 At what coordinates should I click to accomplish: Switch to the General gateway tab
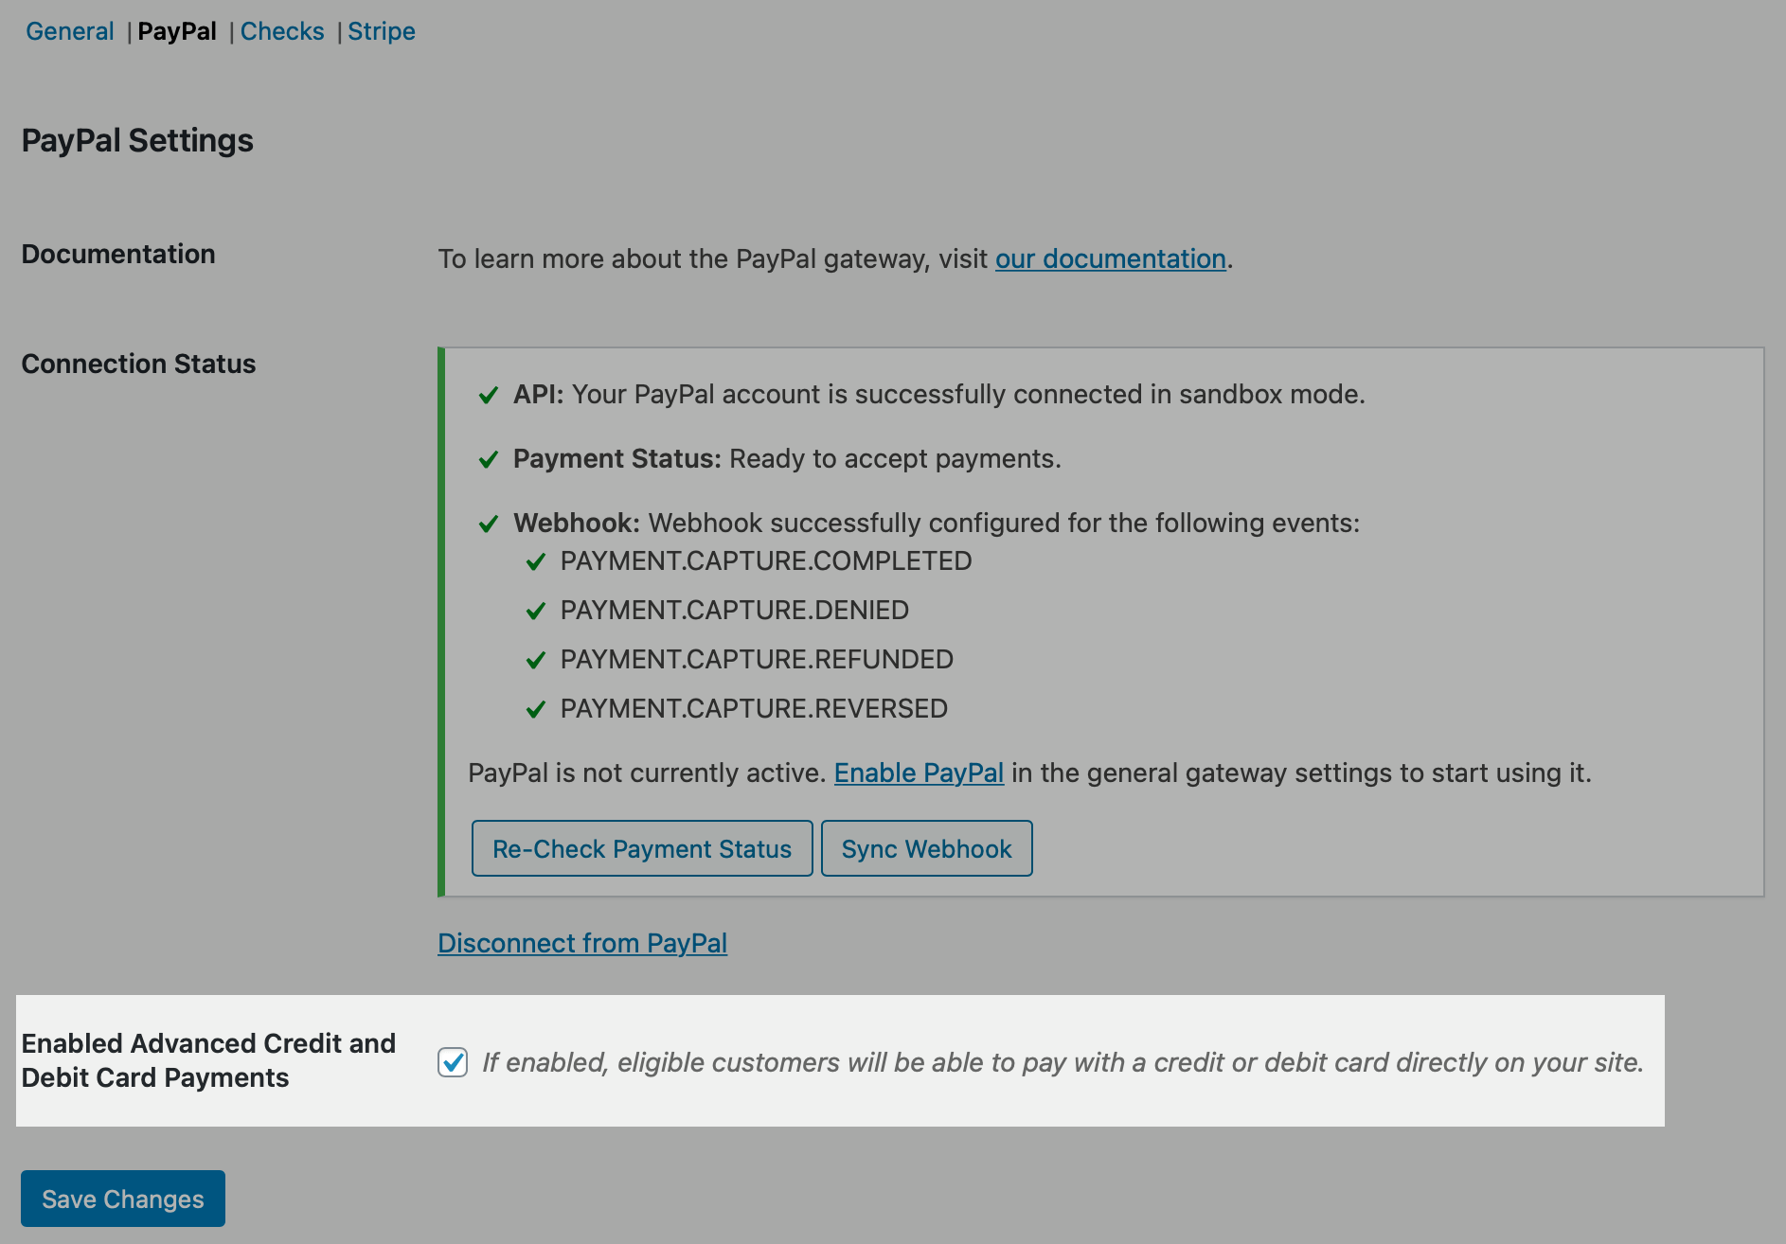(x=69, y=30)
